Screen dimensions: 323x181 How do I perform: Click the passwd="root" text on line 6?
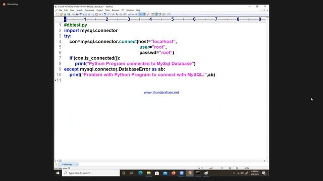click(x=156, y=52)
